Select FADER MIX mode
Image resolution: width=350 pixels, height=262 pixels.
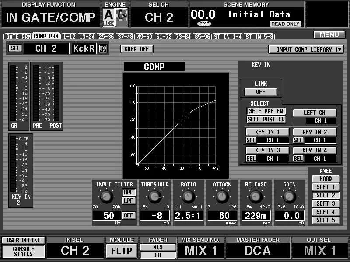point(158,247)
